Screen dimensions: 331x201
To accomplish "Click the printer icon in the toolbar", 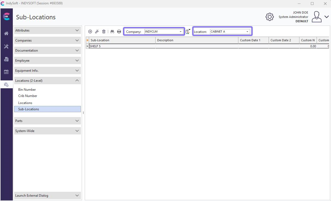I will (119, 32).
